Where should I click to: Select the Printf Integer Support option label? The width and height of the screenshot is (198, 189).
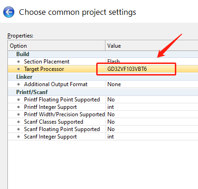pos(50,107)
